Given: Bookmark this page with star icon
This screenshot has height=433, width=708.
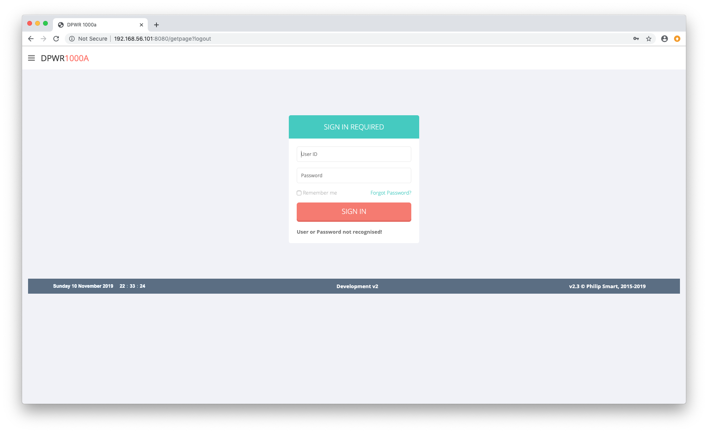Looking at the screenshot, I should click(x=649, y=39).
